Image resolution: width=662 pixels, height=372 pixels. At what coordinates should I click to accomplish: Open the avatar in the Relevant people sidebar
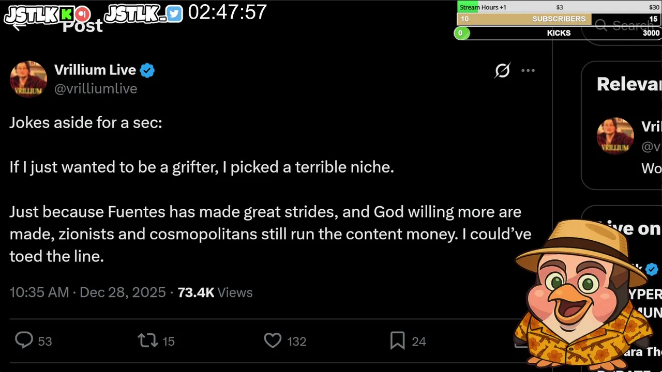click(615, 136)
